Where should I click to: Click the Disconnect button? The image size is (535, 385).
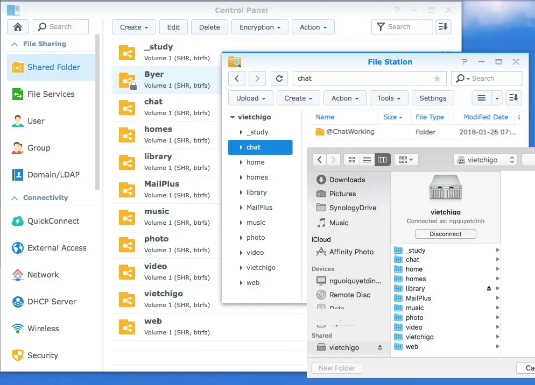[445, 234]
